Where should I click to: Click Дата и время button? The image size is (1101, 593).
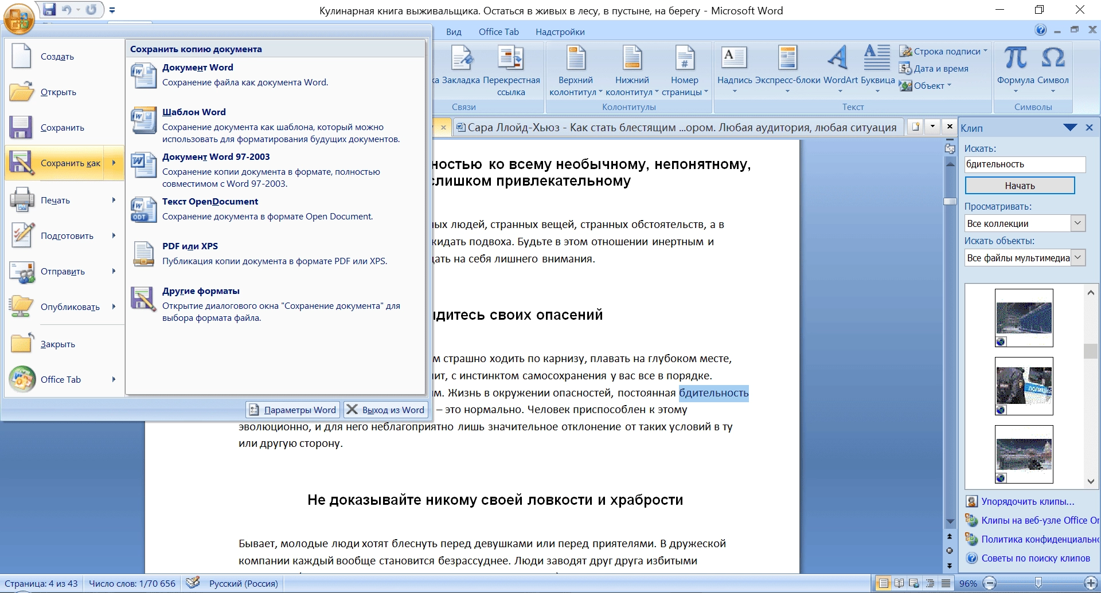[934, 68]
